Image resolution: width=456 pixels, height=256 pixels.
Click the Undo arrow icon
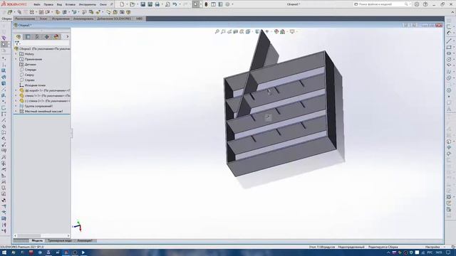click(x=175, y=4)
